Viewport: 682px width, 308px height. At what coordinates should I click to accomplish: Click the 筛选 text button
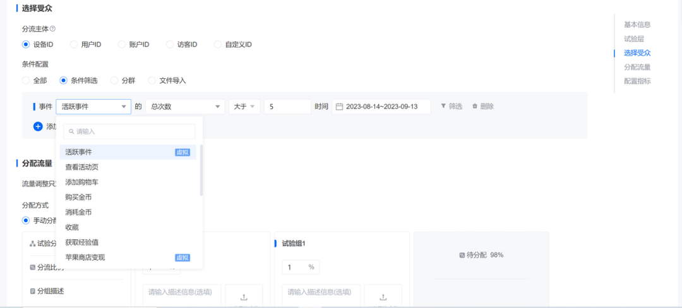tap(455, 106)
